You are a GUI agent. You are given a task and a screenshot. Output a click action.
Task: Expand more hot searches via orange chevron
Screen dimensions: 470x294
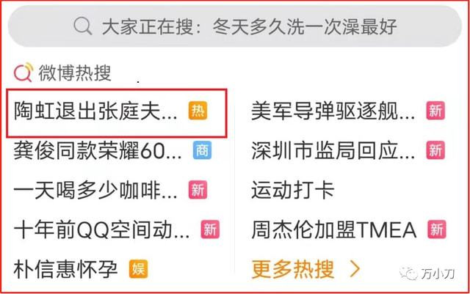point(355,269)
